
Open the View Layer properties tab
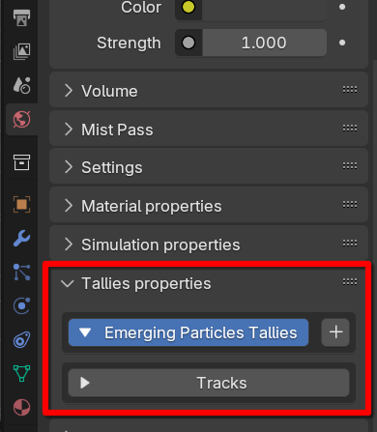pos(21,51)
